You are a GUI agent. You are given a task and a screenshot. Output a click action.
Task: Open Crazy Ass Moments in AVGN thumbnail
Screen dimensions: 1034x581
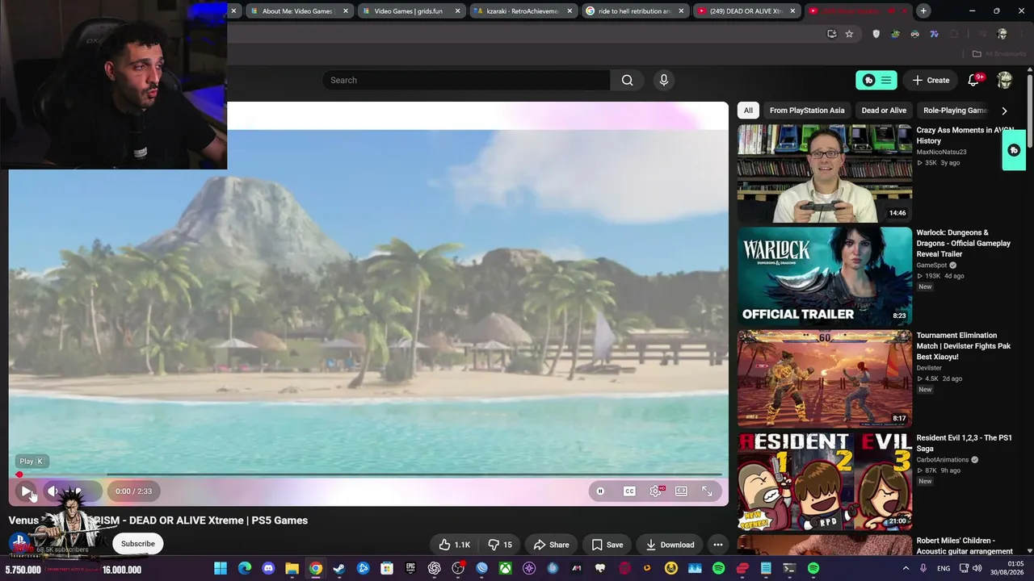point(825,173)
